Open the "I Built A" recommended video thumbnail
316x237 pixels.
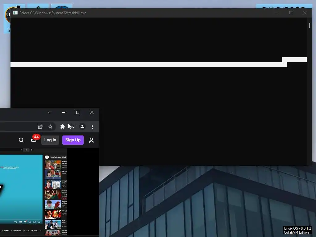[53, 224]
